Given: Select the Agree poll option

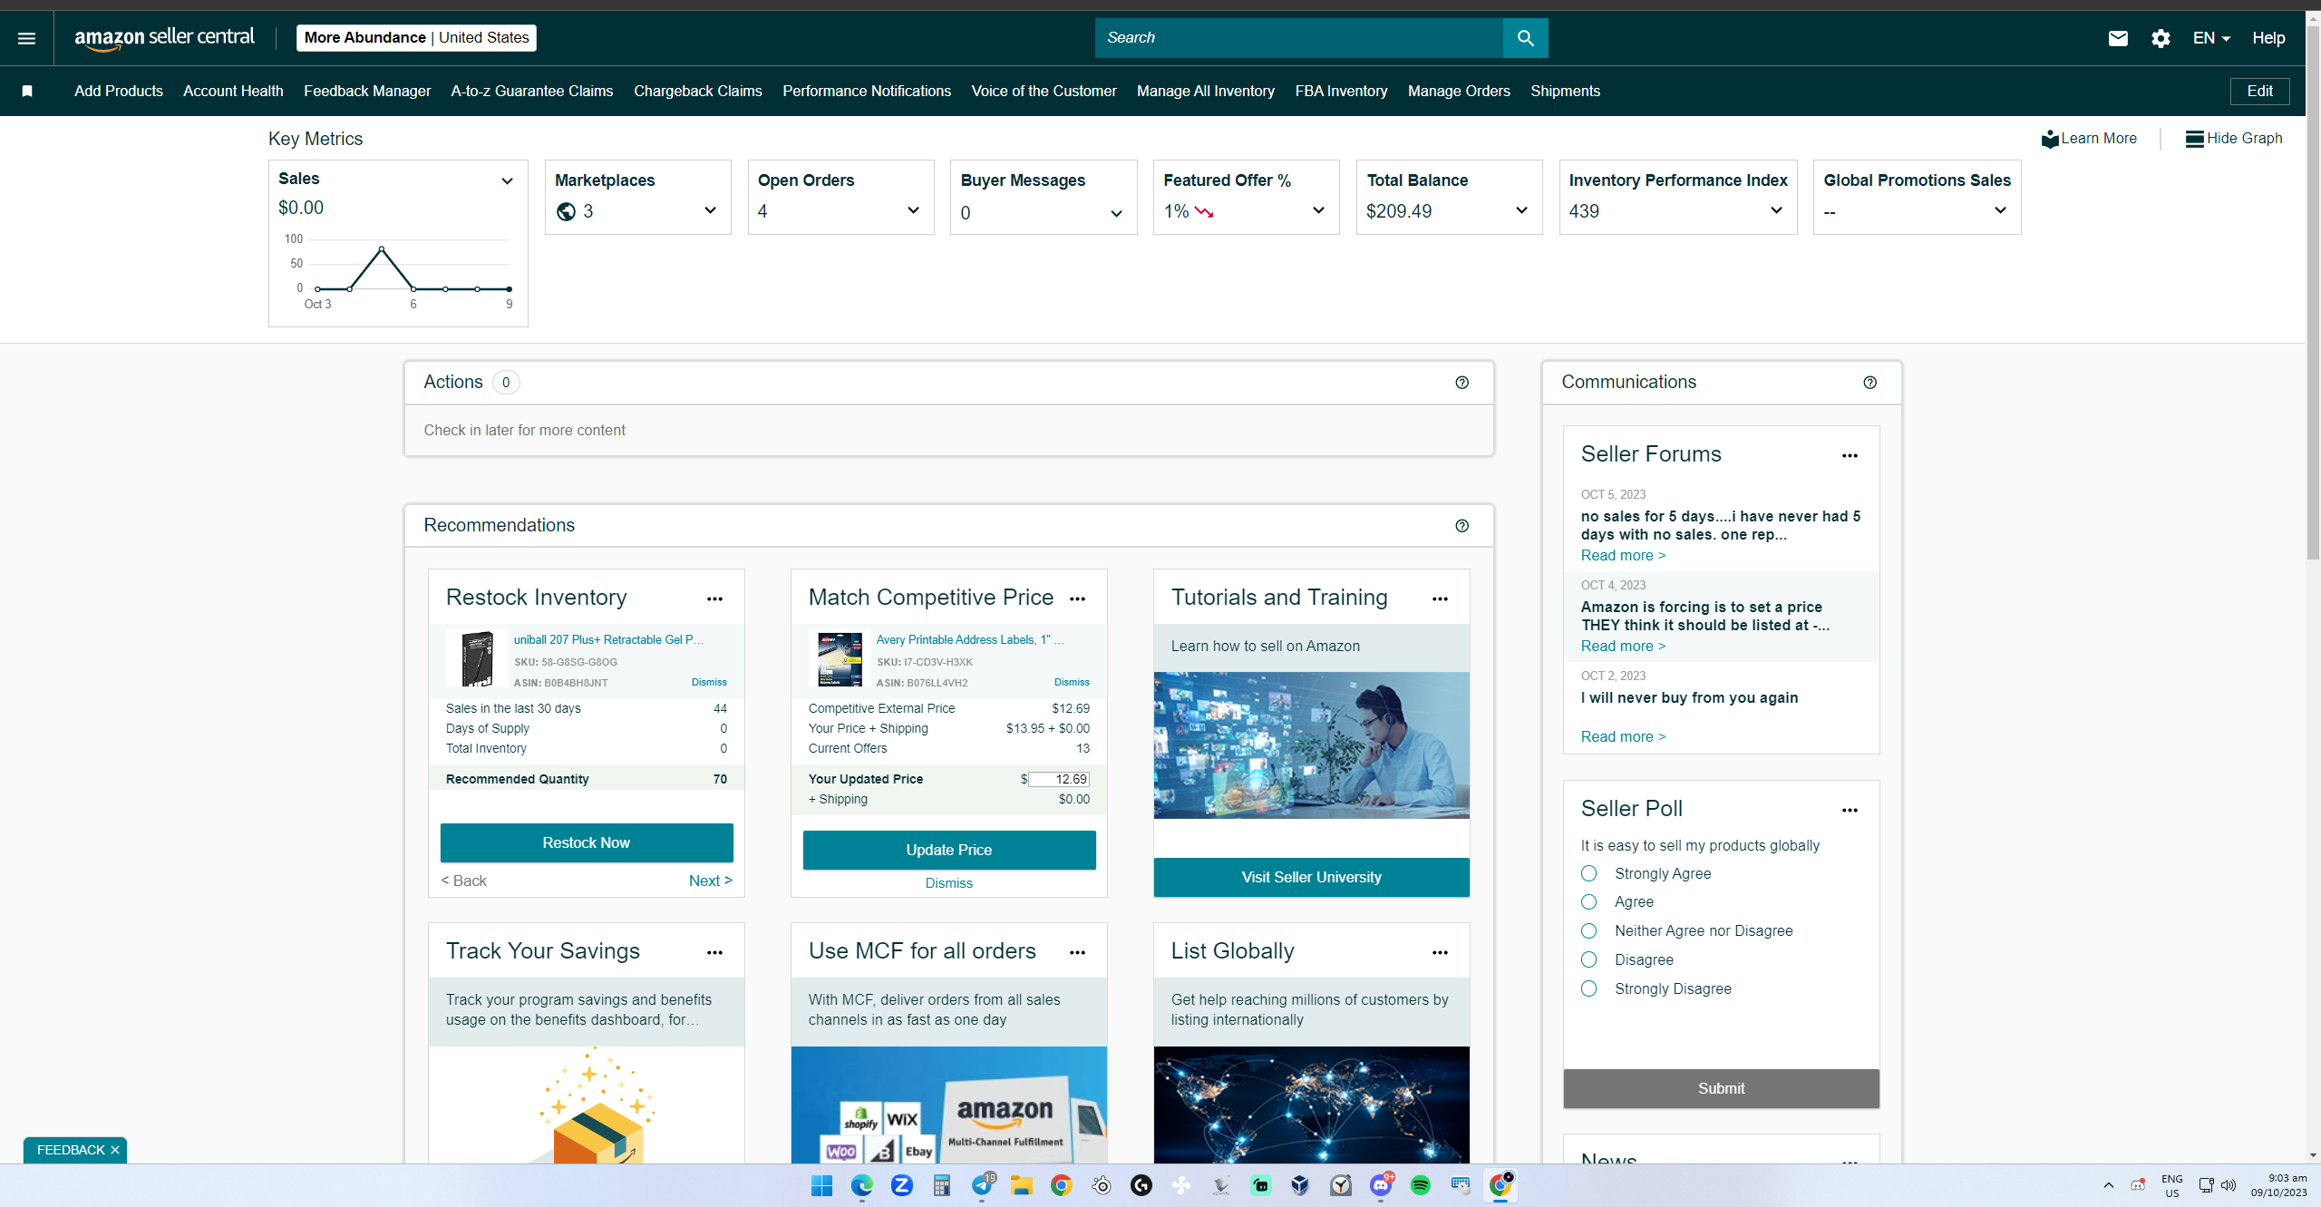Looking at the screenshot, I should [1588, 902].
